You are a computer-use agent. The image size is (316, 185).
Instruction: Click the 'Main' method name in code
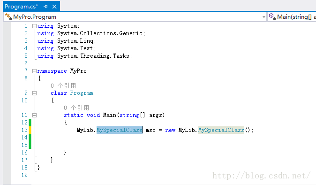(110, 115)
